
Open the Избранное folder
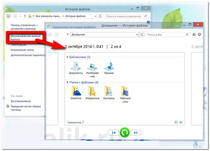pos(93,93)
